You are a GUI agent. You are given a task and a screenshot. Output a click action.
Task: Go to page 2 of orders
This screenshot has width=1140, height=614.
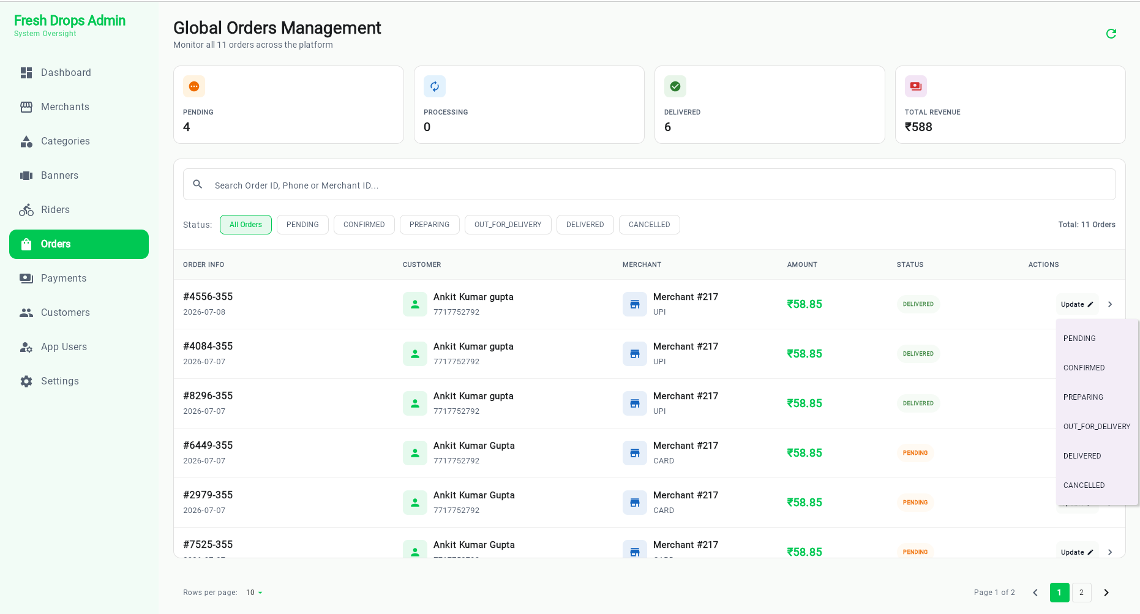click(x=1082, y=593)
